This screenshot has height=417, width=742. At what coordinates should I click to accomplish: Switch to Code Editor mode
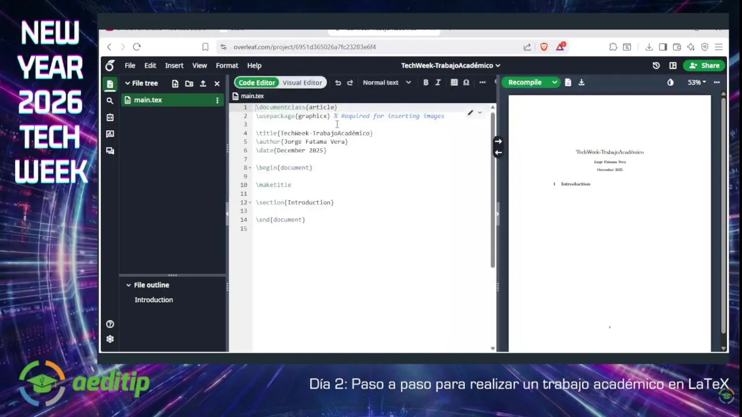(257, 83)
